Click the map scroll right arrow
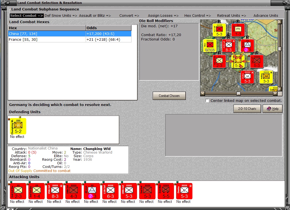Image resolution: width=290 pixels, height=210 pixels. coord(275,94)
